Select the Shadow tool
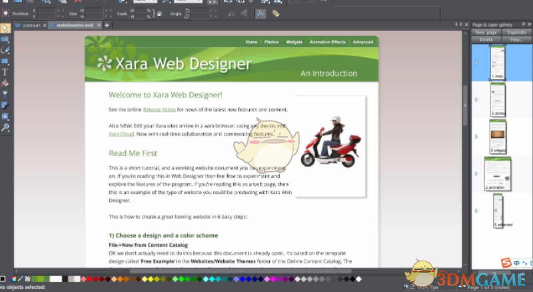 5,105
